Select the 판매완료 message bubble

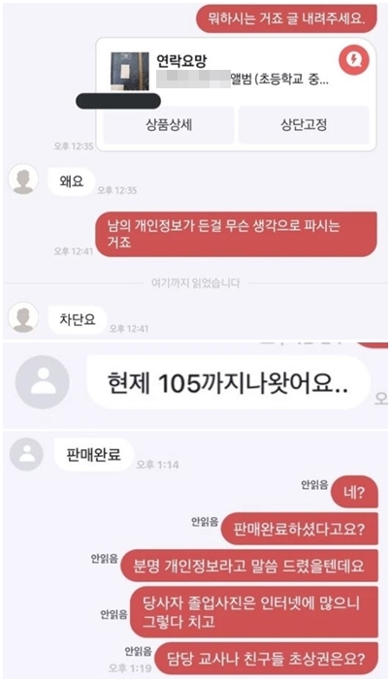92,455
